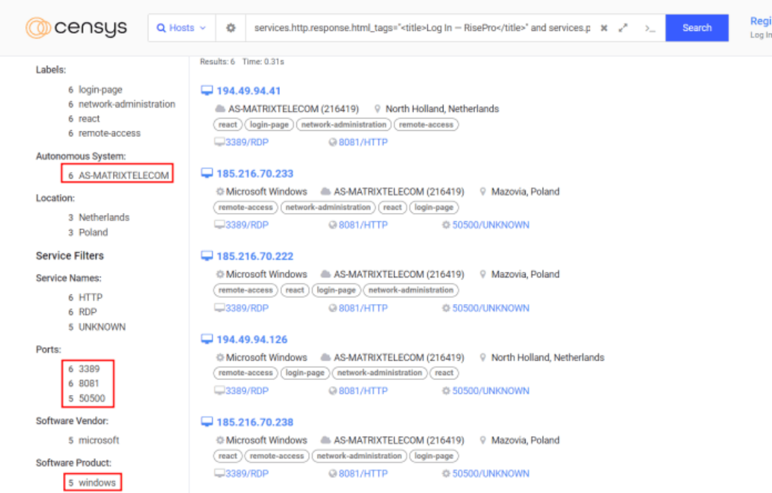
Task: Click cloud icon beside AS-MATRIXTELECOM for 194.49.94.41
Action: tap(220, 109)
